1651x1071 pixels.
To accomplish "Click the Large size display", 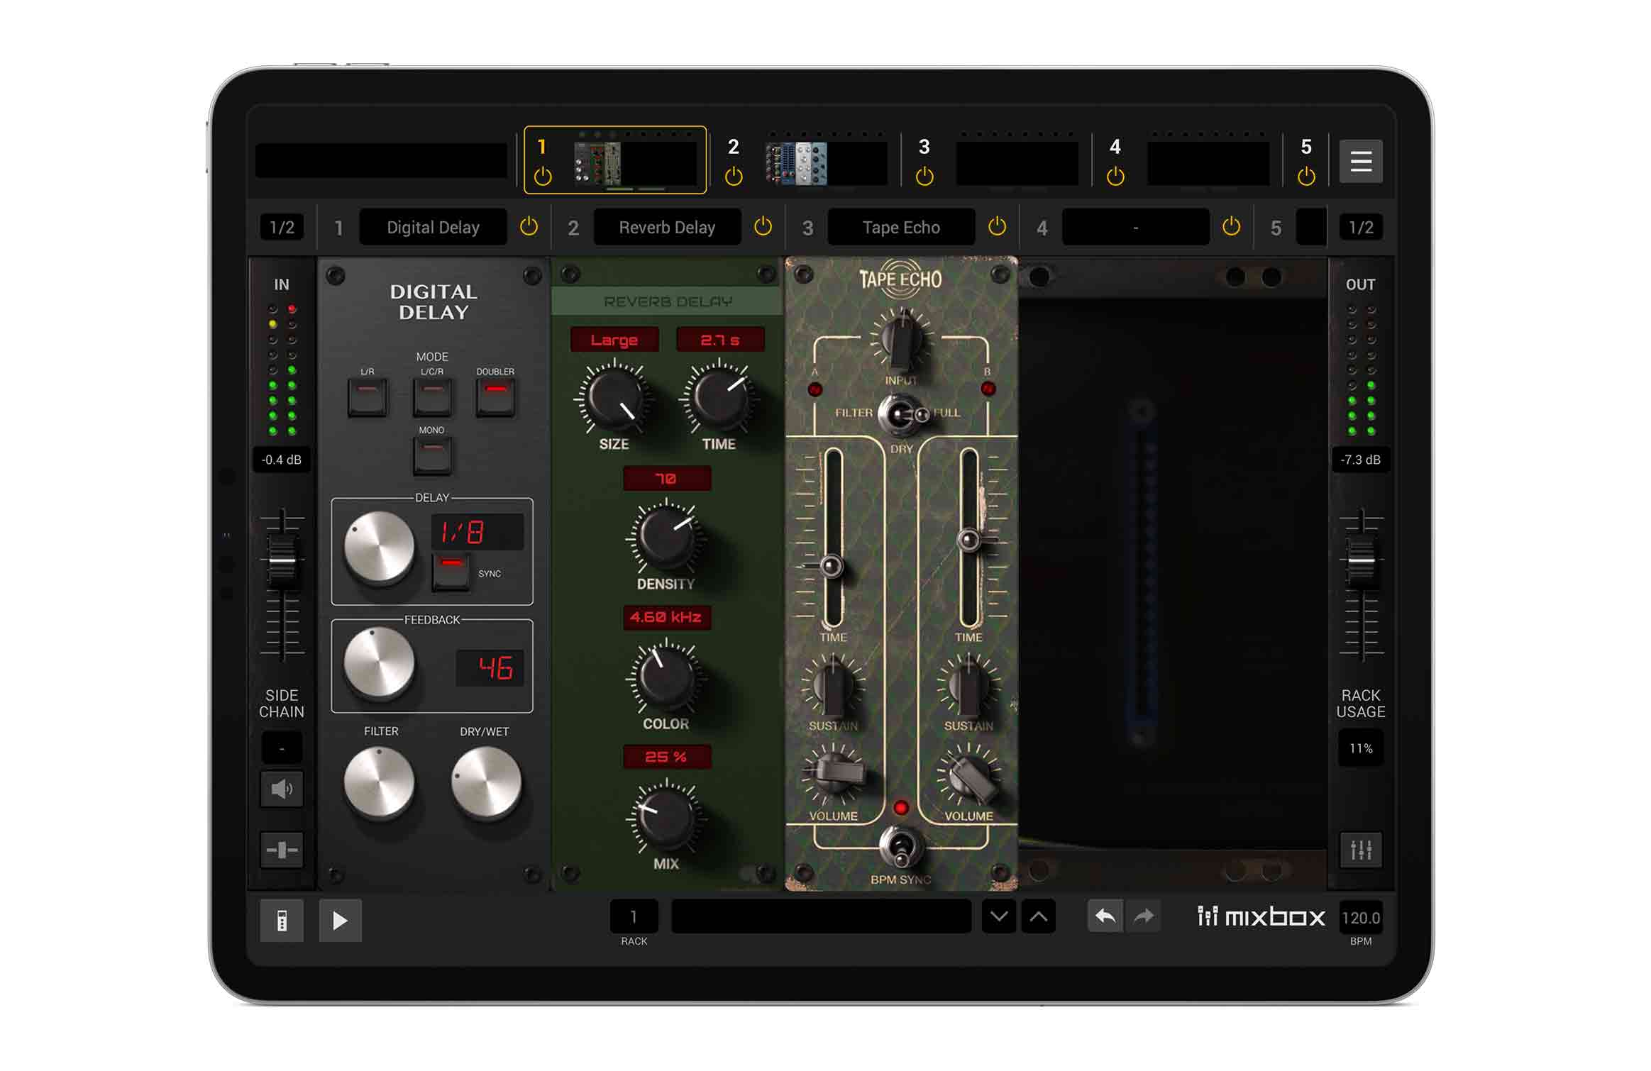I will pos(614,340).
